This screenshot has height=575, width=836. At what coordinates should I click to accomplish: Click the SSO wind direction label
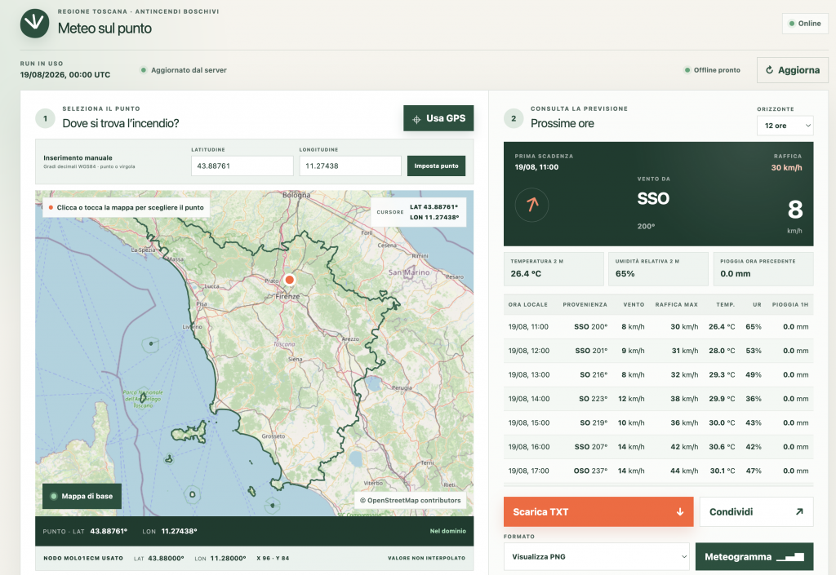coord(653,198)
